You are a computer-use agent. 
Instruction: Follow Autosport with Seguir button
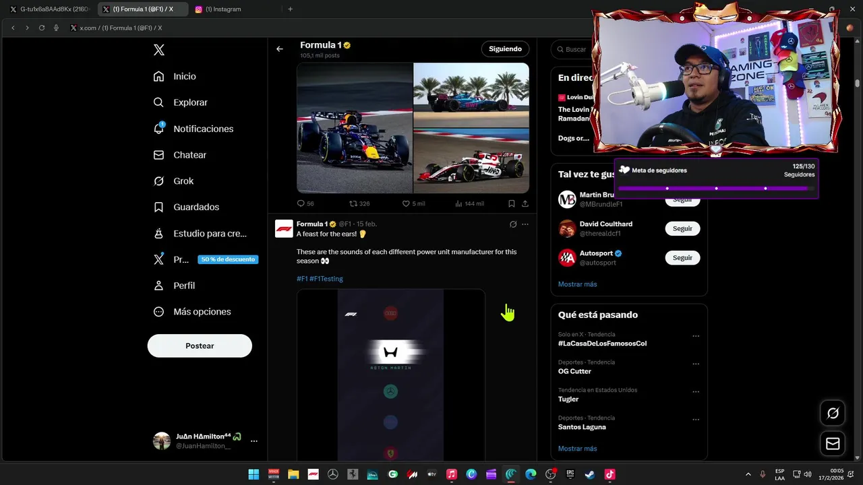point(682,257)
